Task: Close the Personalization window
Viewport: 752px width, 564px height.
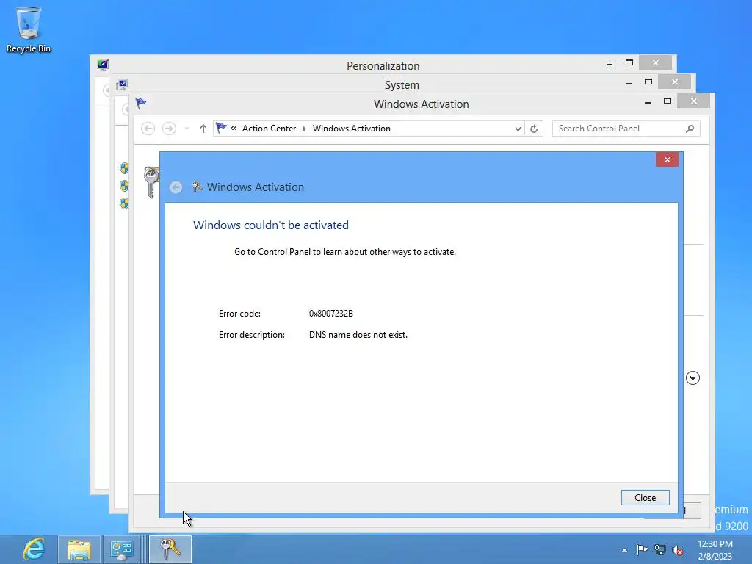Action: click(x=656, y=63)
